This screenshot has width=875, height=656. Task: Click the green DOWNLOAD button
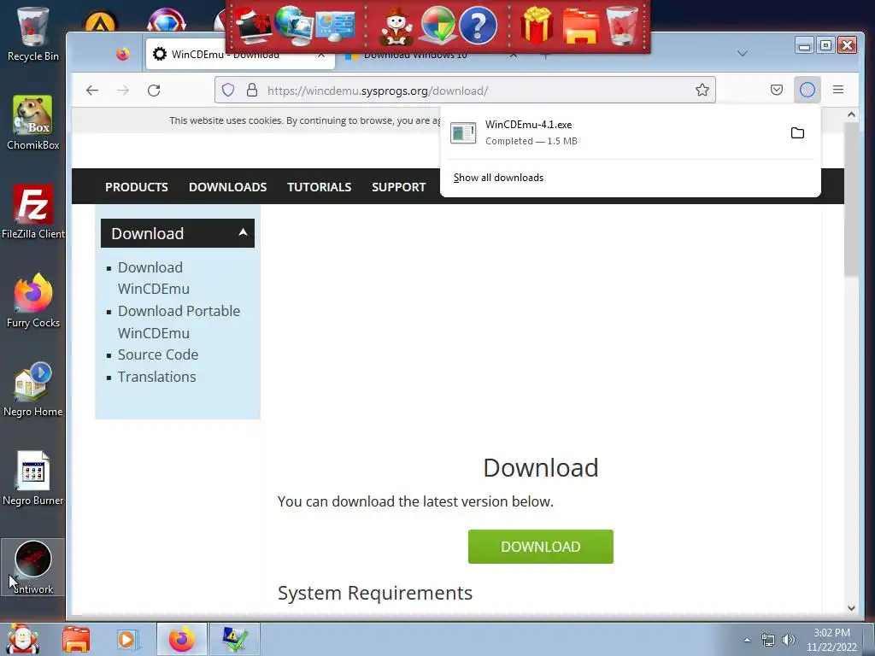pos(540,547)
